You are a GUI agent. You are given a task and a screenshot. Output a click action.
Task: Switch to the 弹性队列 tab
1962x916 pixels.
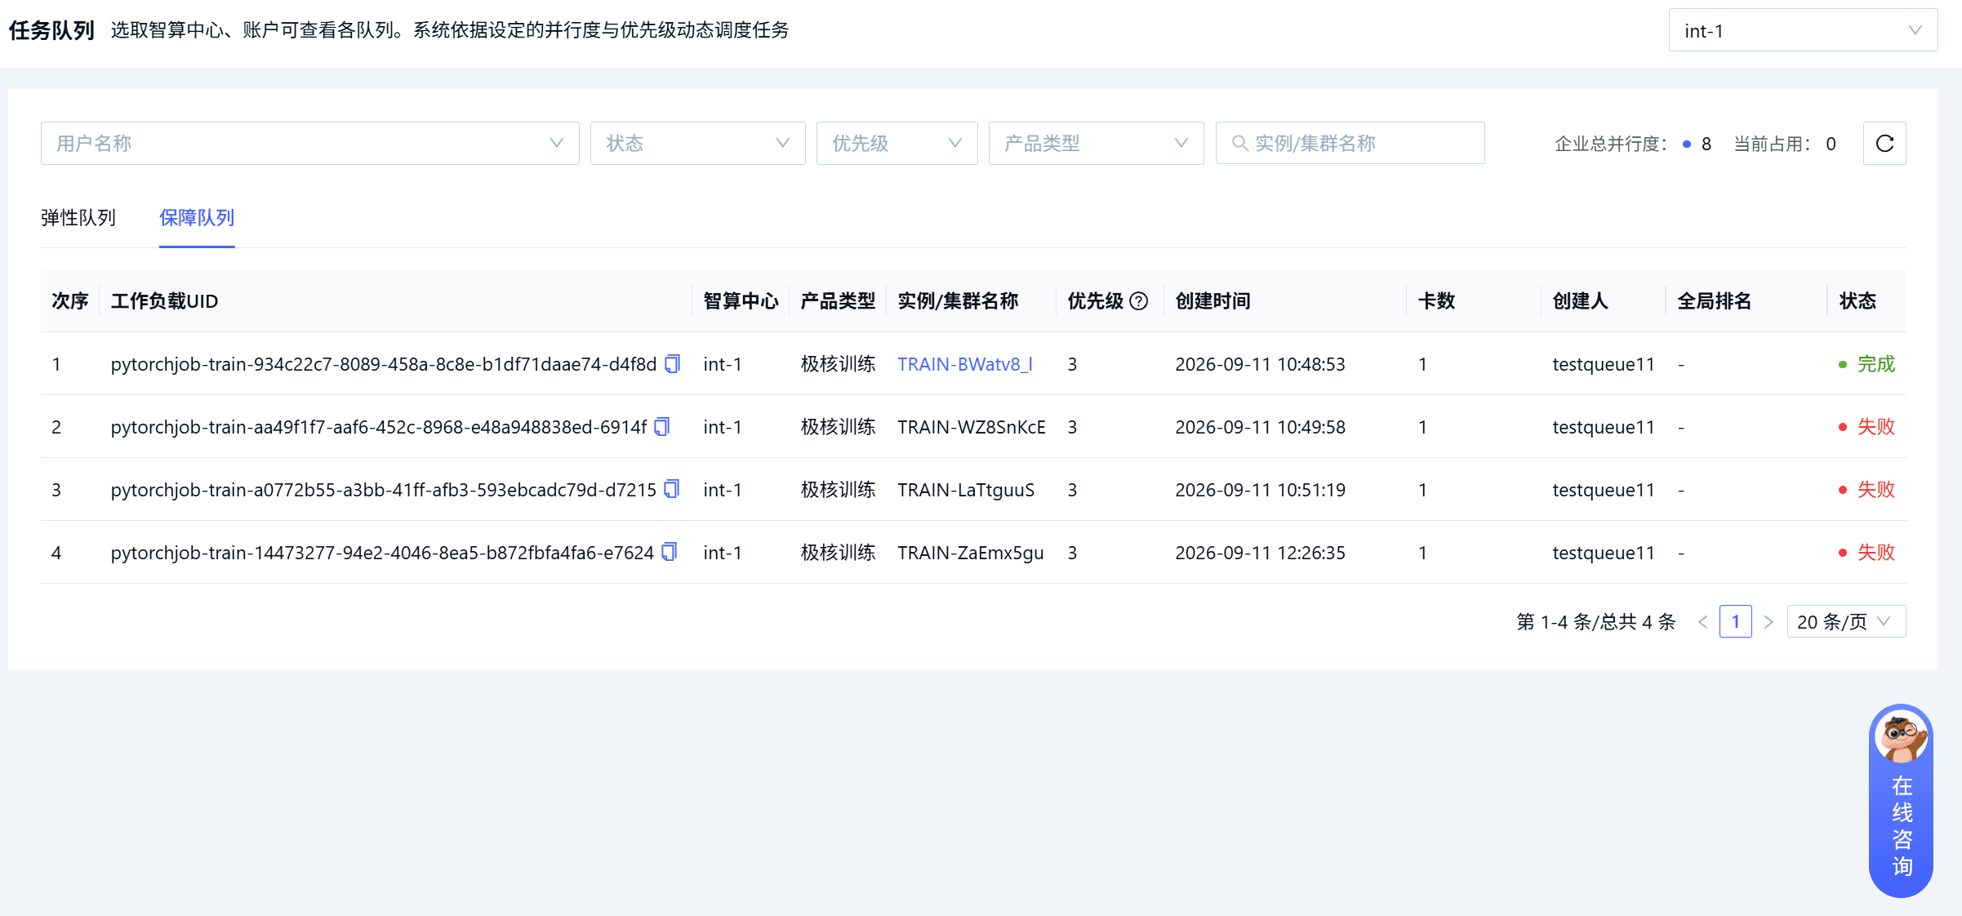[x=78, y=218]
